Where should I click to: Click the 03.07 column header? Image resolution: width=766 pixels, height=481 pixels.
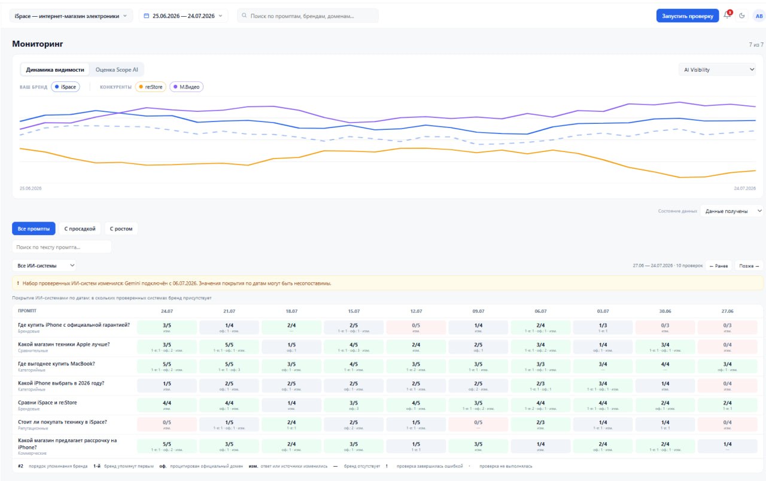(x=603, y=311)
